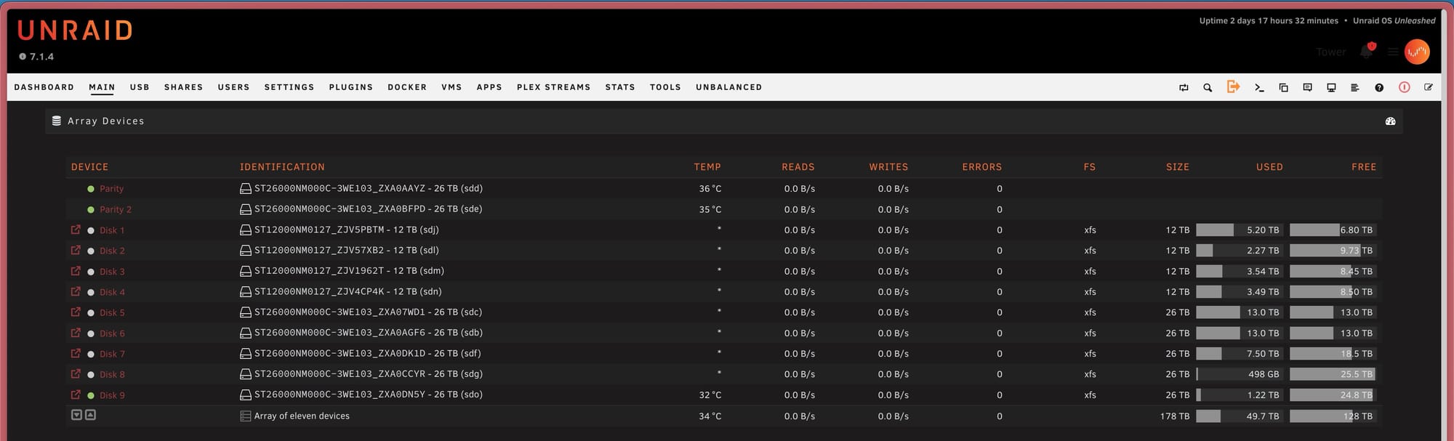Open the notifications bell
Image resolution: width=1454 pixels, height=441 pixels.
(1366, 52)
